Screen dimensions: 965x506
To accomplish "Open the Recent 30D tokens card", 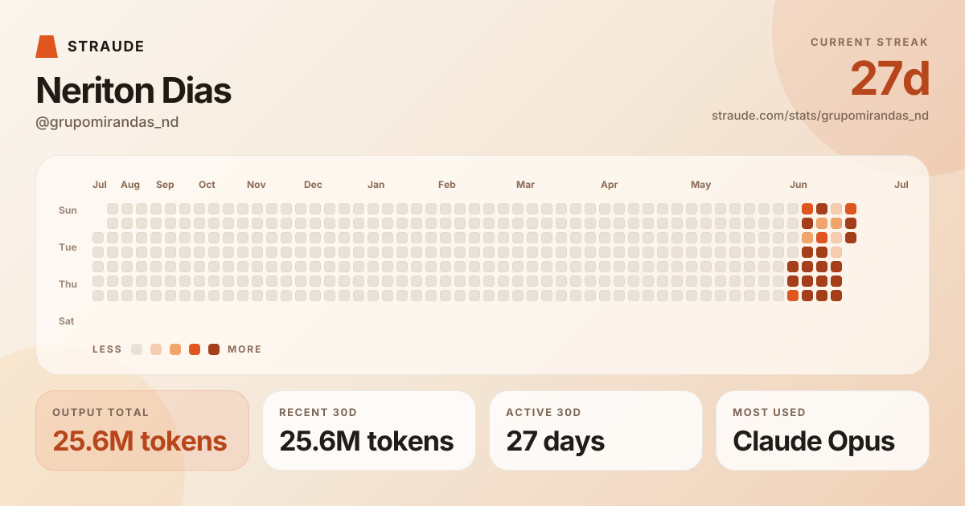I will click(369, 431).
